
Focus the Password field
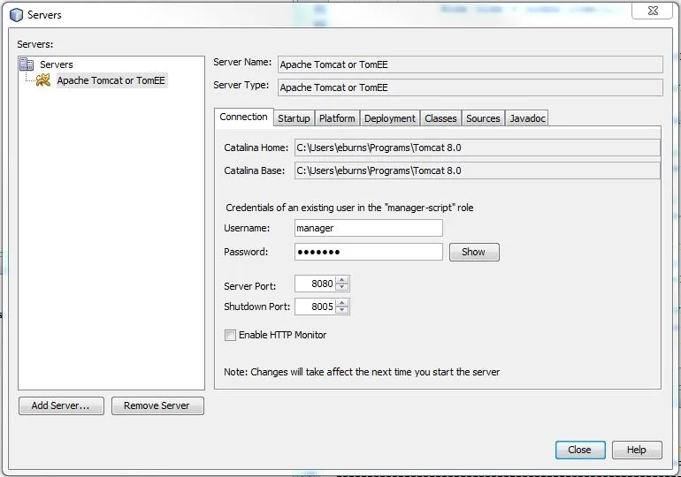368,252
